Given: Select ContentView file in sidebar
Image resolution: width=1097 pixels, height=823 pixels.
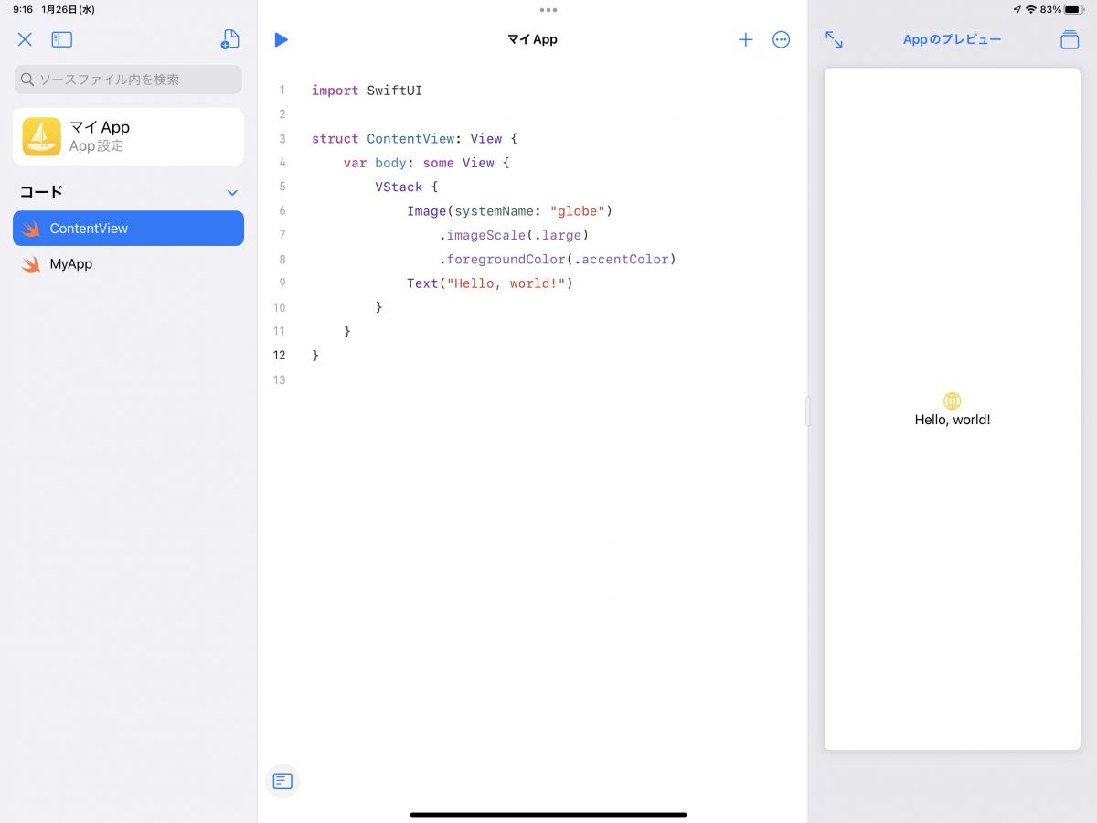Looking at the screenshot, I should 128,229.
